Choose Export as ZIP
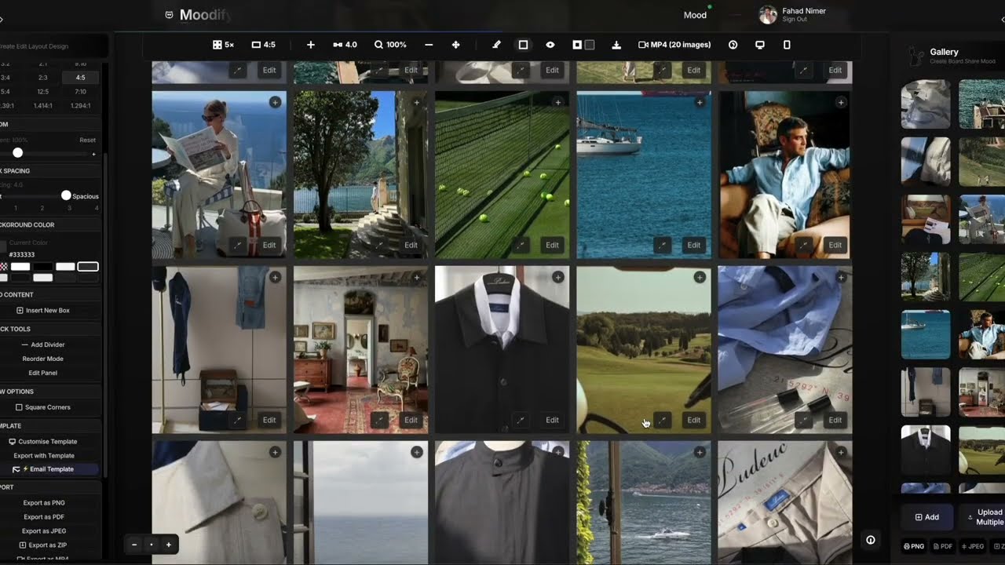The image size is (1005, 565). click(x=43, y=545)
